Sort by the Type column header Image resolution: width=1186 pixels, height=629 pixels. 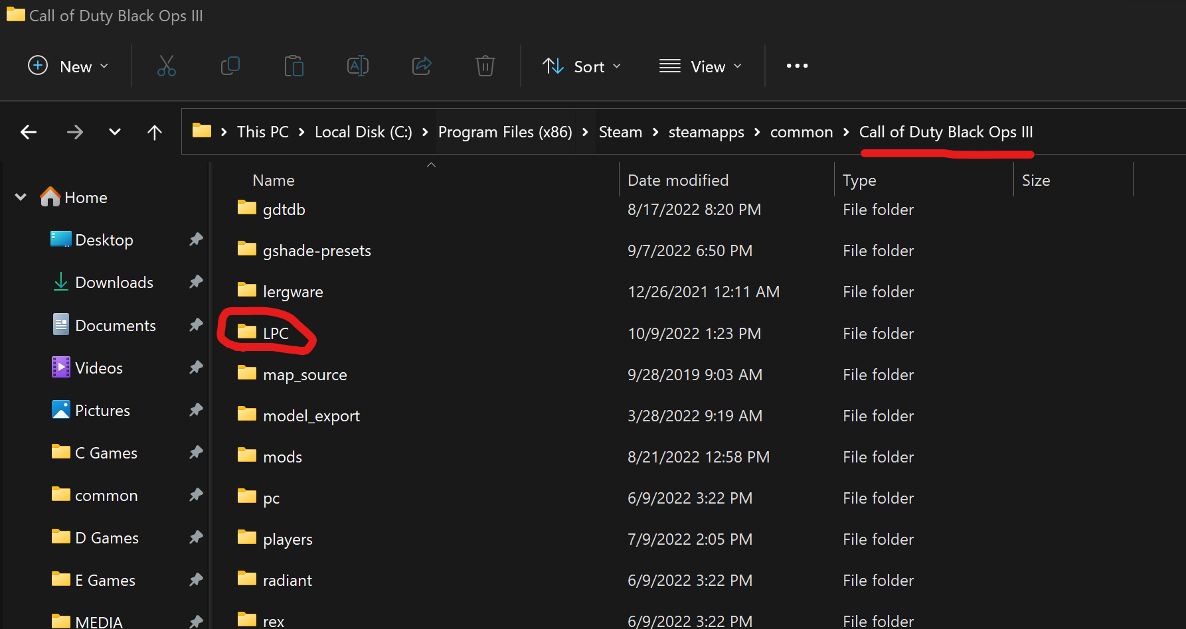tap(859, 180)
